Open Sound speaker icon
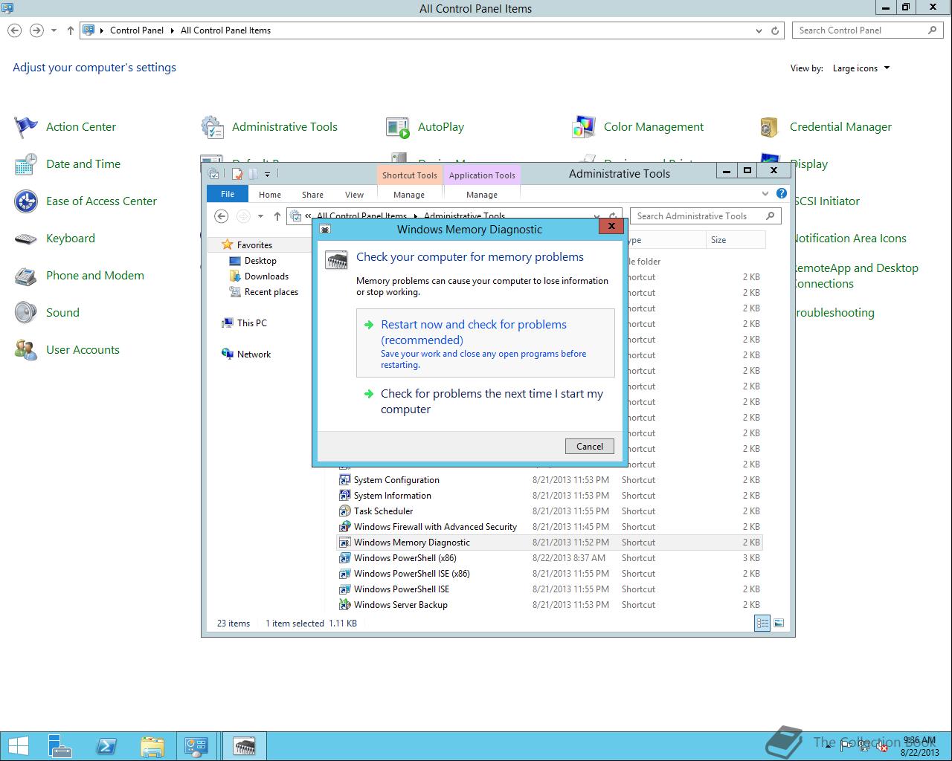 (26, 313)
